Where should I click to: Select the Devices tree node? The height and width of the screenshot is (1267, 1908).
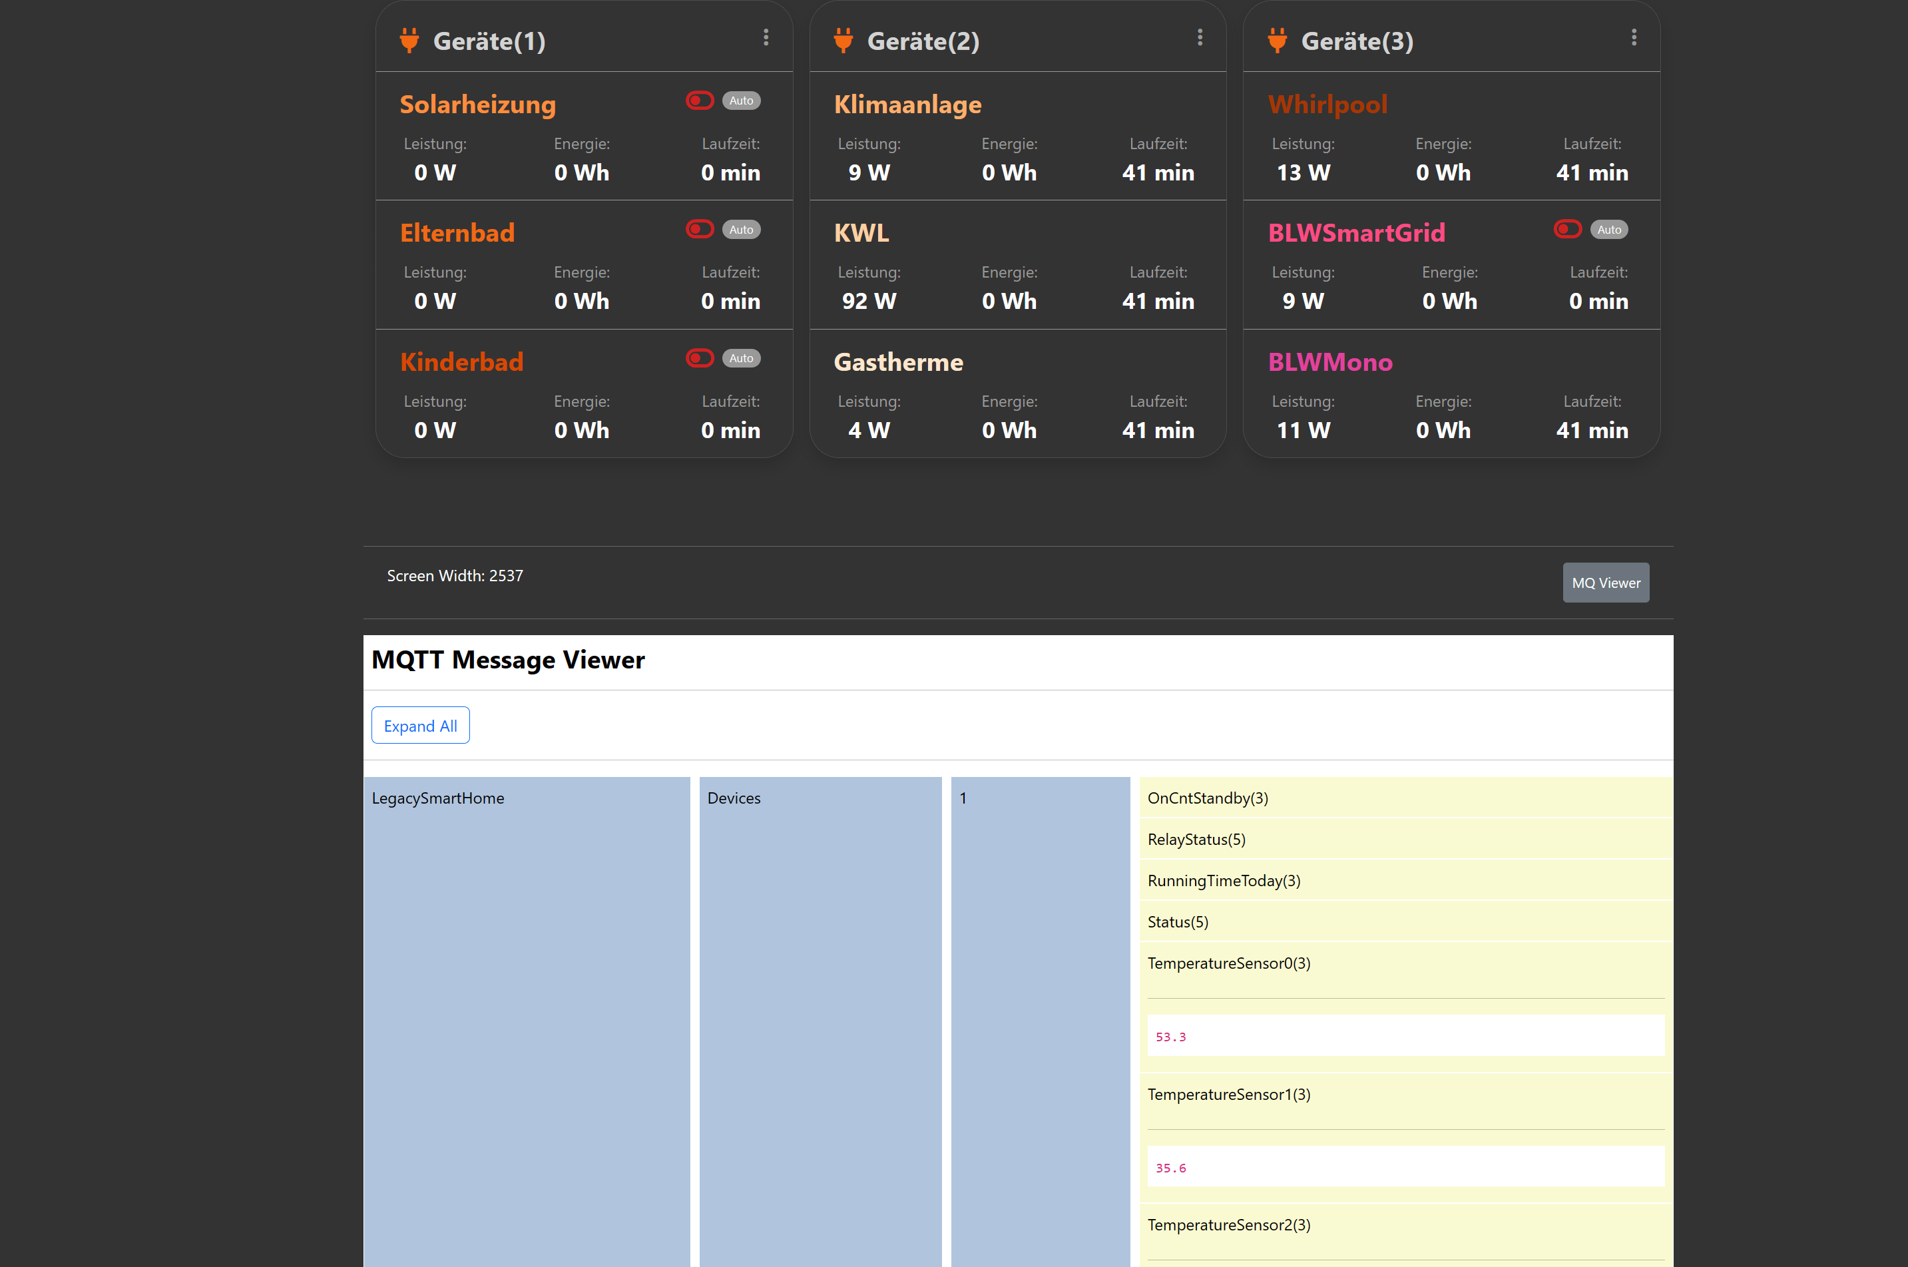point(734,798)
